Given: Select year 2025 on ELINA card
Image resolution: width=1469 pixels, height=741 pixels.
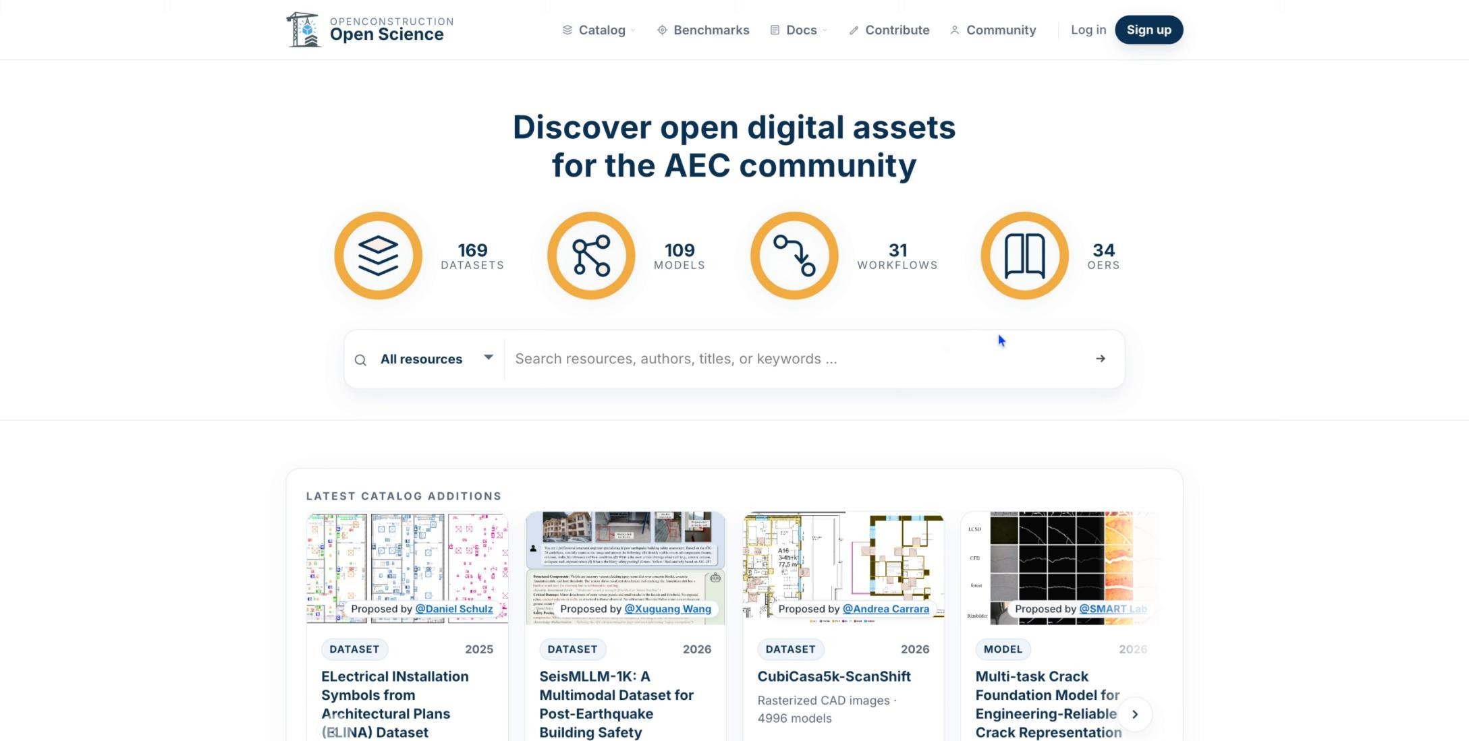Looking at the screenshot, I should coord(479,649).
